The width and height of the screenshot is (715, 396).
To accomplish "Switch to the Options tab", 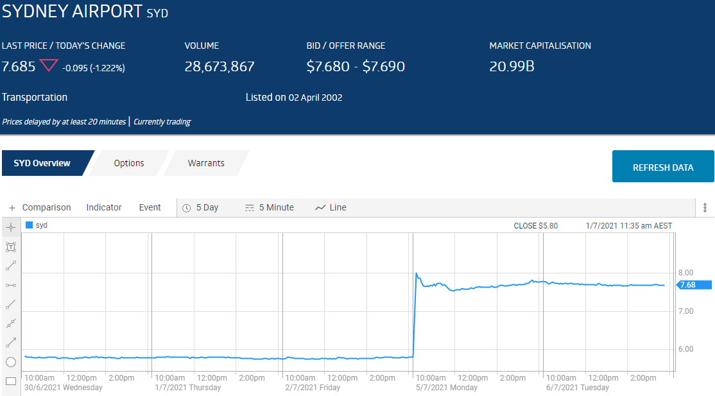I will click(129, 163).
